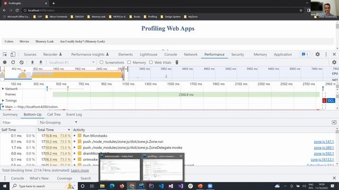Expand the Timings track
Viewport: 339px width, 190px height.
coord(3,100)
